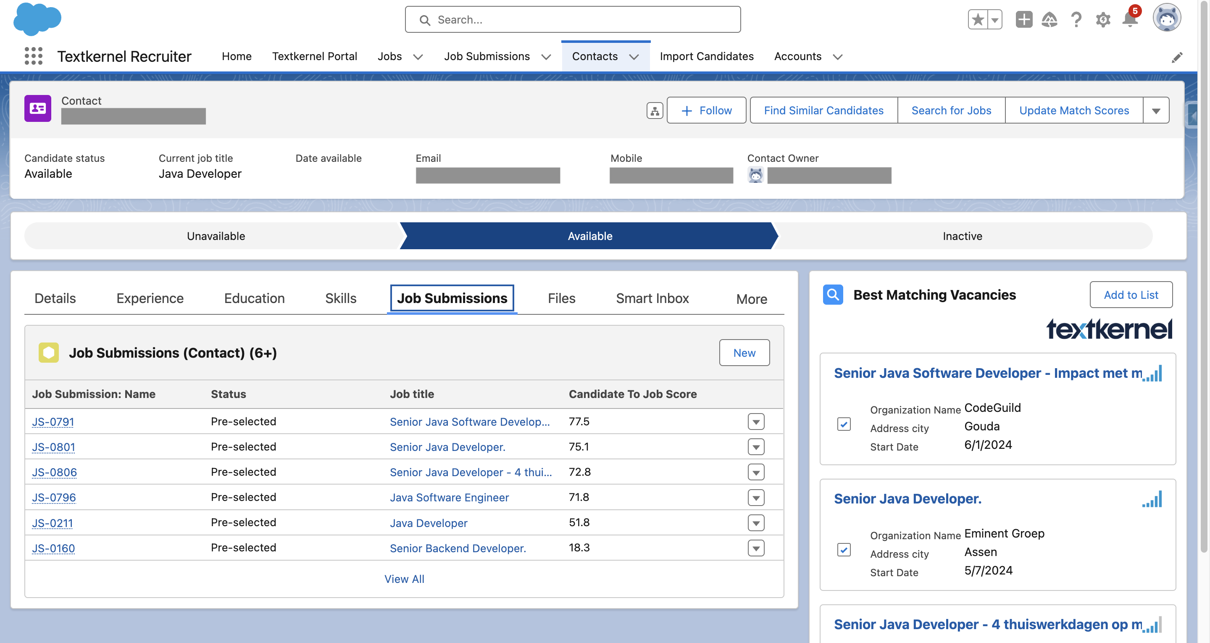
Task: Open the App Launcher grid icon
Action: [x=33, y=56]
